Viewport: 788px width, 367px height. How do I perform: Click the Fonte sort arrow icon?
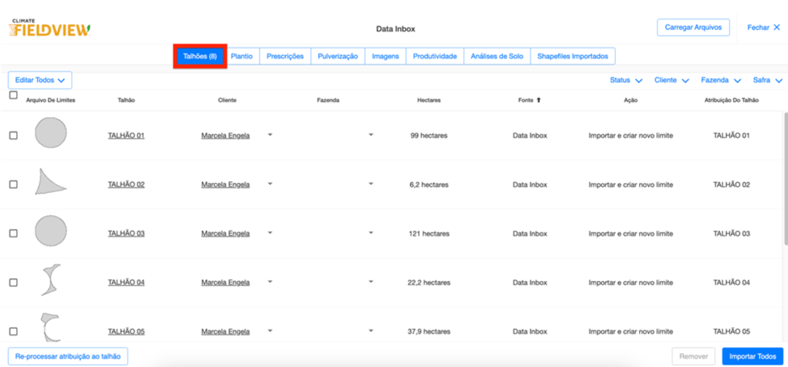pyautogui.click(x=539, y=100)
